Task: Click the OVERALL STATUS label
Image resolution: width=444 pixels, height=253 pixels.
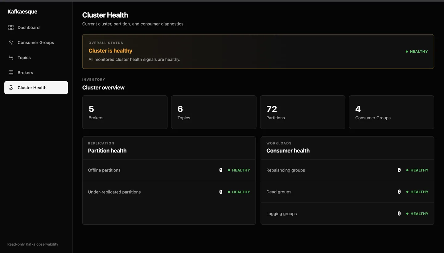Action: pyautogui.click(x=106, y=43)
